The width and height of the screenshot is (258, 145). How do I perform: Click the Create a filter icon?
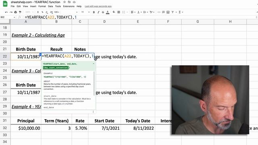coord(173,12)
